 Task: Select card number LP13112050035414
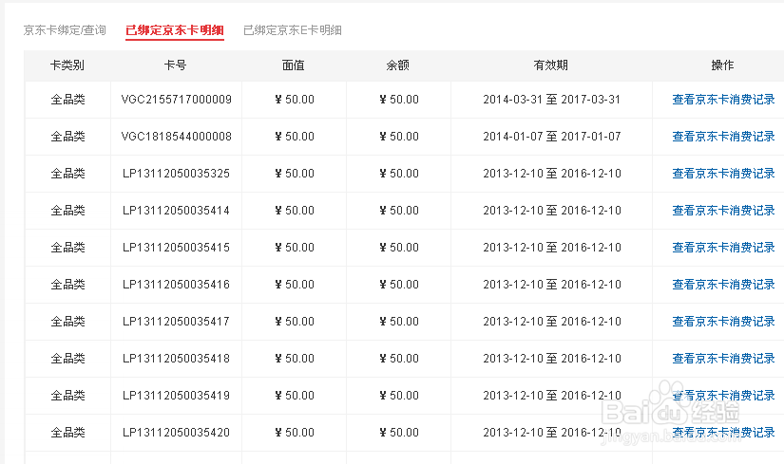[176, 211]
